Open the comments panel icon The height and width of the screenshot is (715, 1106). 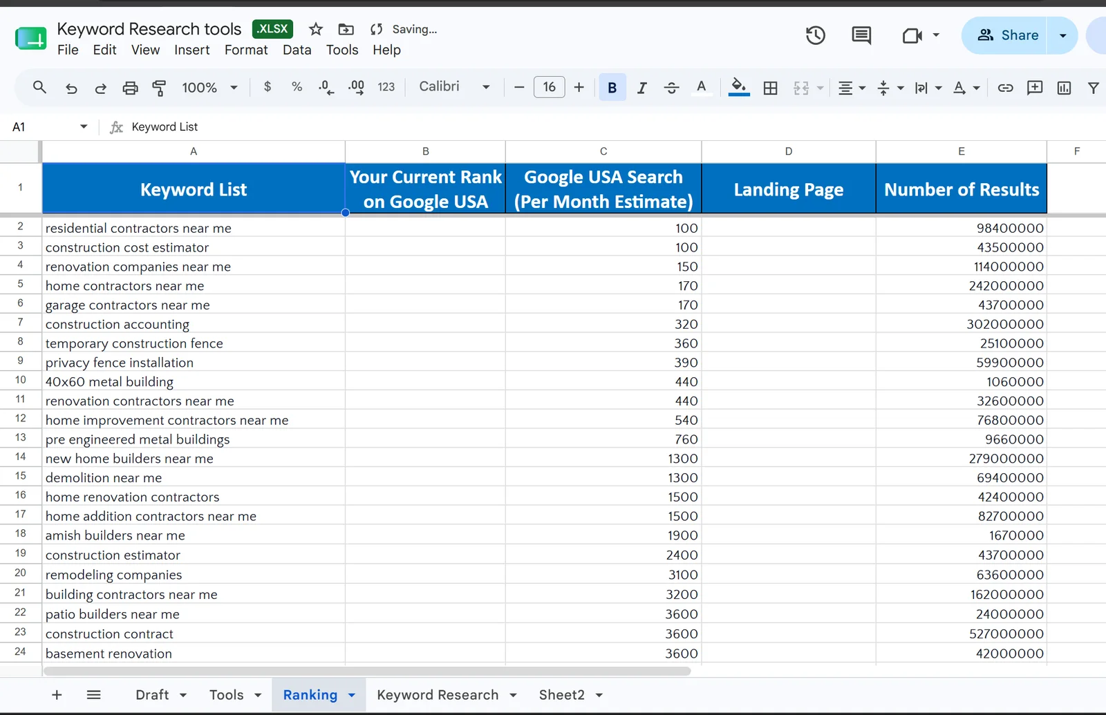tap(861, 35)
